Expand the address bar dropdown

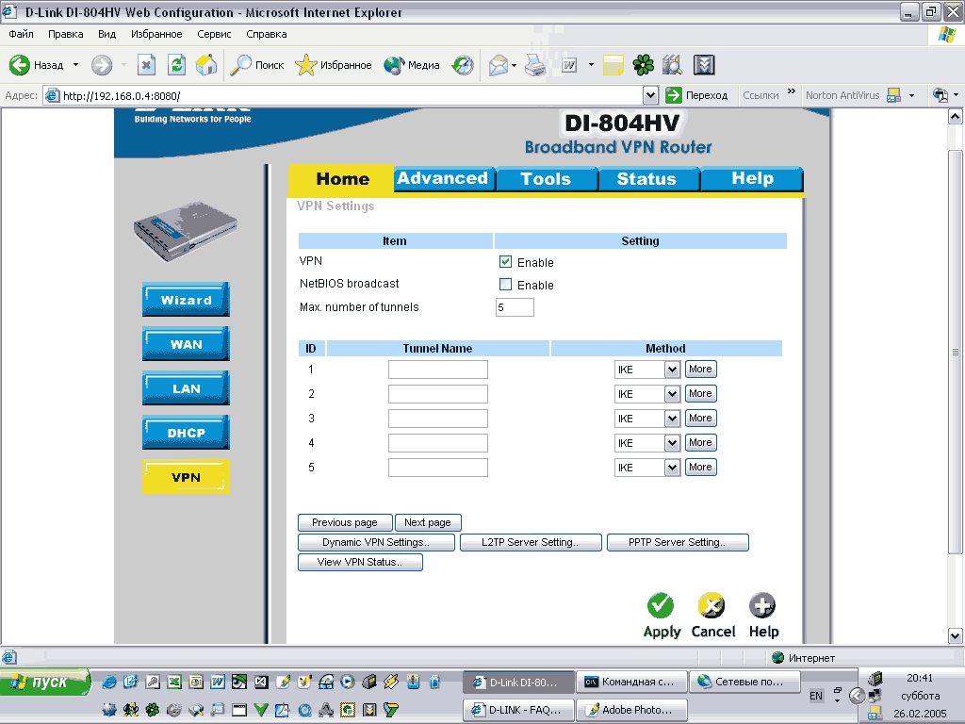[650, 95]
